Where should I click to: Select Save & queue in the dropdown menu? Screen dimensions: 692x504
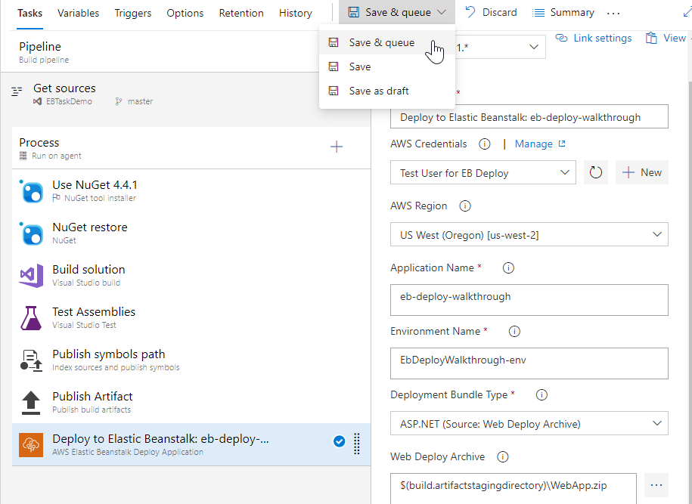pos(381,42)
